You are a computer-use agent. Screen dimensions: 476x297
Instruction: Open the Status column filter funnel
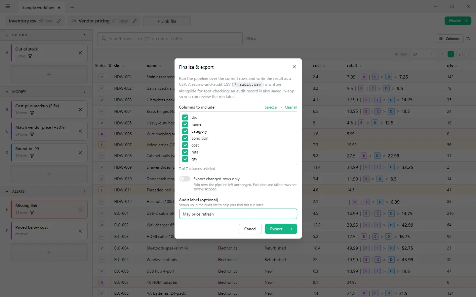click(x=110, y=66)
